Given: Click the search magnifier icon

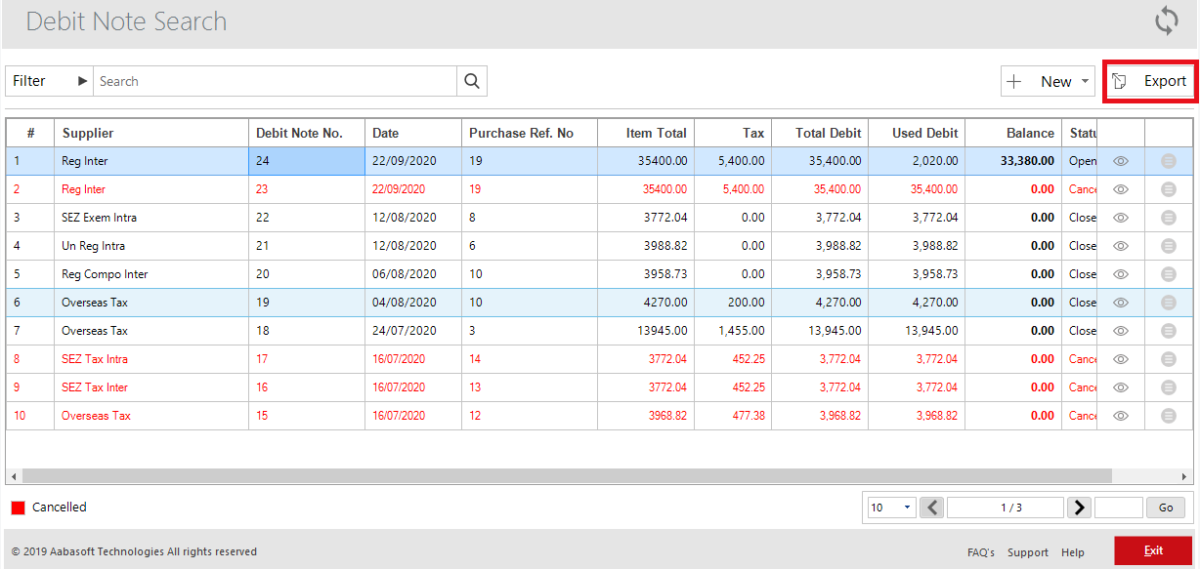Looking at the screenshot, I should point(472,80).
